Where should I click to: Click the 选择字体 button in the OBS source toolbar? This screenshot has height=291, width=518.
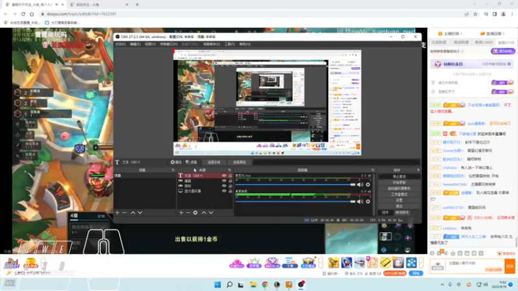tap(214, 162)
